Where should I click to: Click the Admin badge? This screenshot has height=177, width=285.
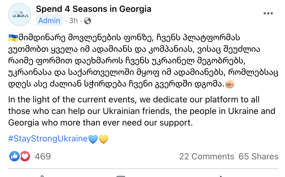tap(49, 21)
